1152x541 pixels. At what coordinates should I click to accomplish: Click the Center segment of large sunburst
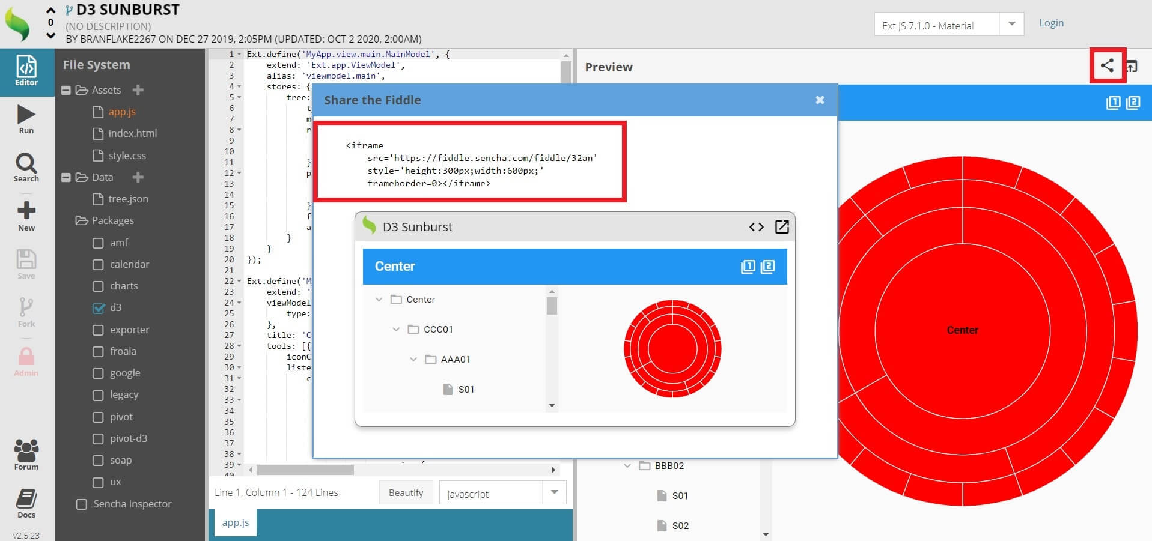pos(962,330)
